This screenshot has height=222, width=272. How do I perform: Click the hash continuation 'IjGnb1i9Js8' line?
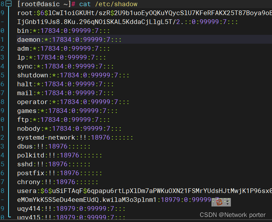[x=127, y=22]
